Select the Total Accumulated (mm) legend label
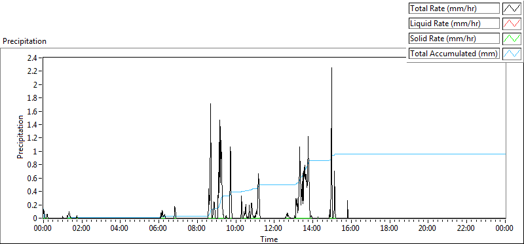524x244 pixels. 454,54
